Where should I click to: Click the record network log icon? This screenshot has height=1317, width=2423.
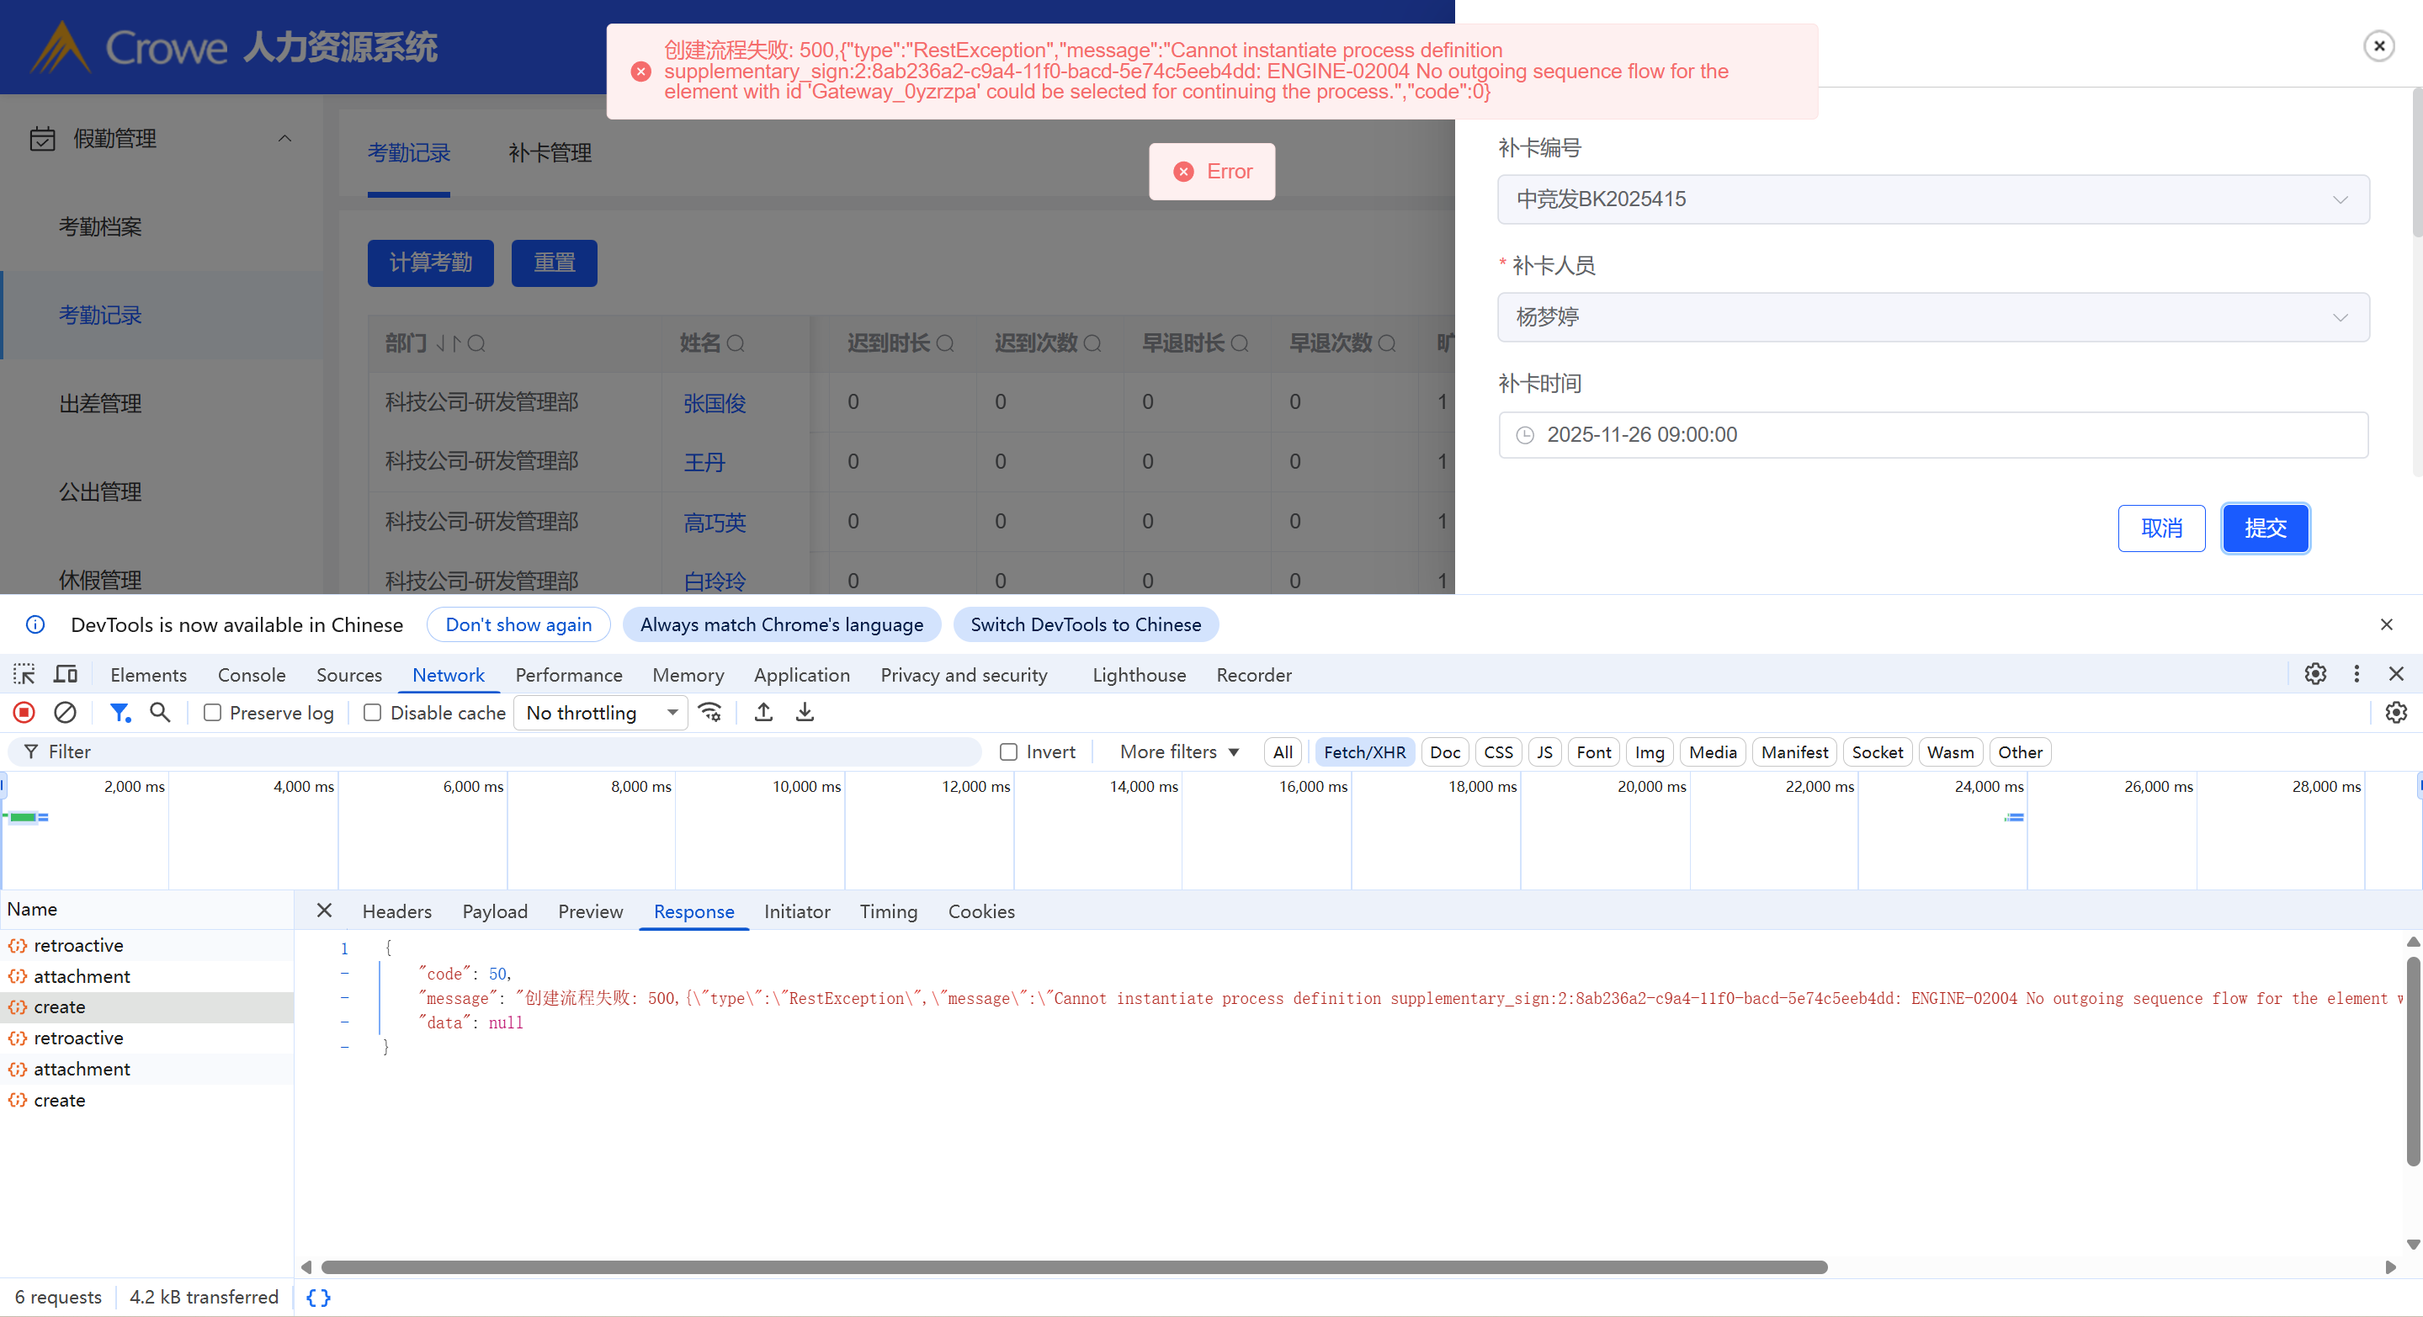point(24,712)
